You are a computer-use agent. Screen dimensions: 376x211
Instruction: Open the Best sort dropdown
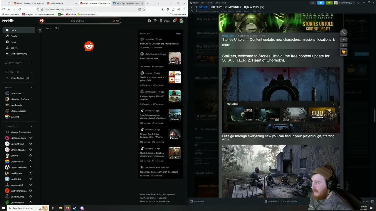(x=48, y=28)
